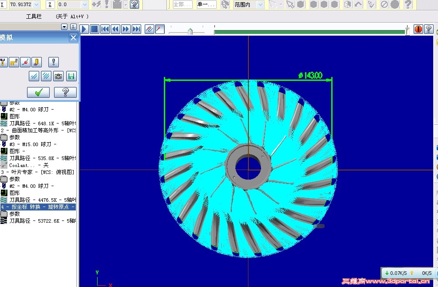Click the standard selection arrow cursor icon

(291, 4)
